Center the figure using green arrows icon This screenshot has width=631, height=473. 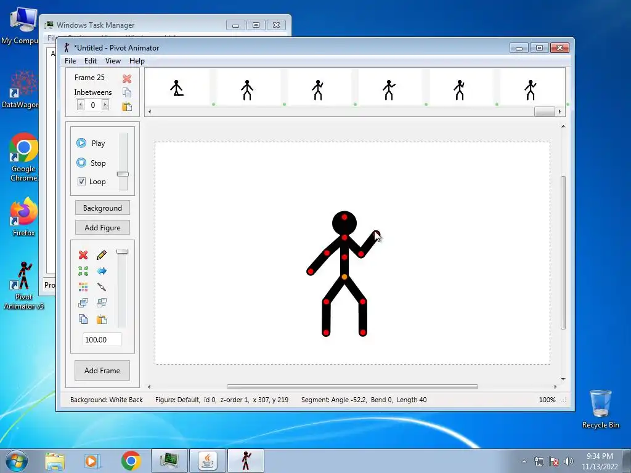click(x=83, y=271)
